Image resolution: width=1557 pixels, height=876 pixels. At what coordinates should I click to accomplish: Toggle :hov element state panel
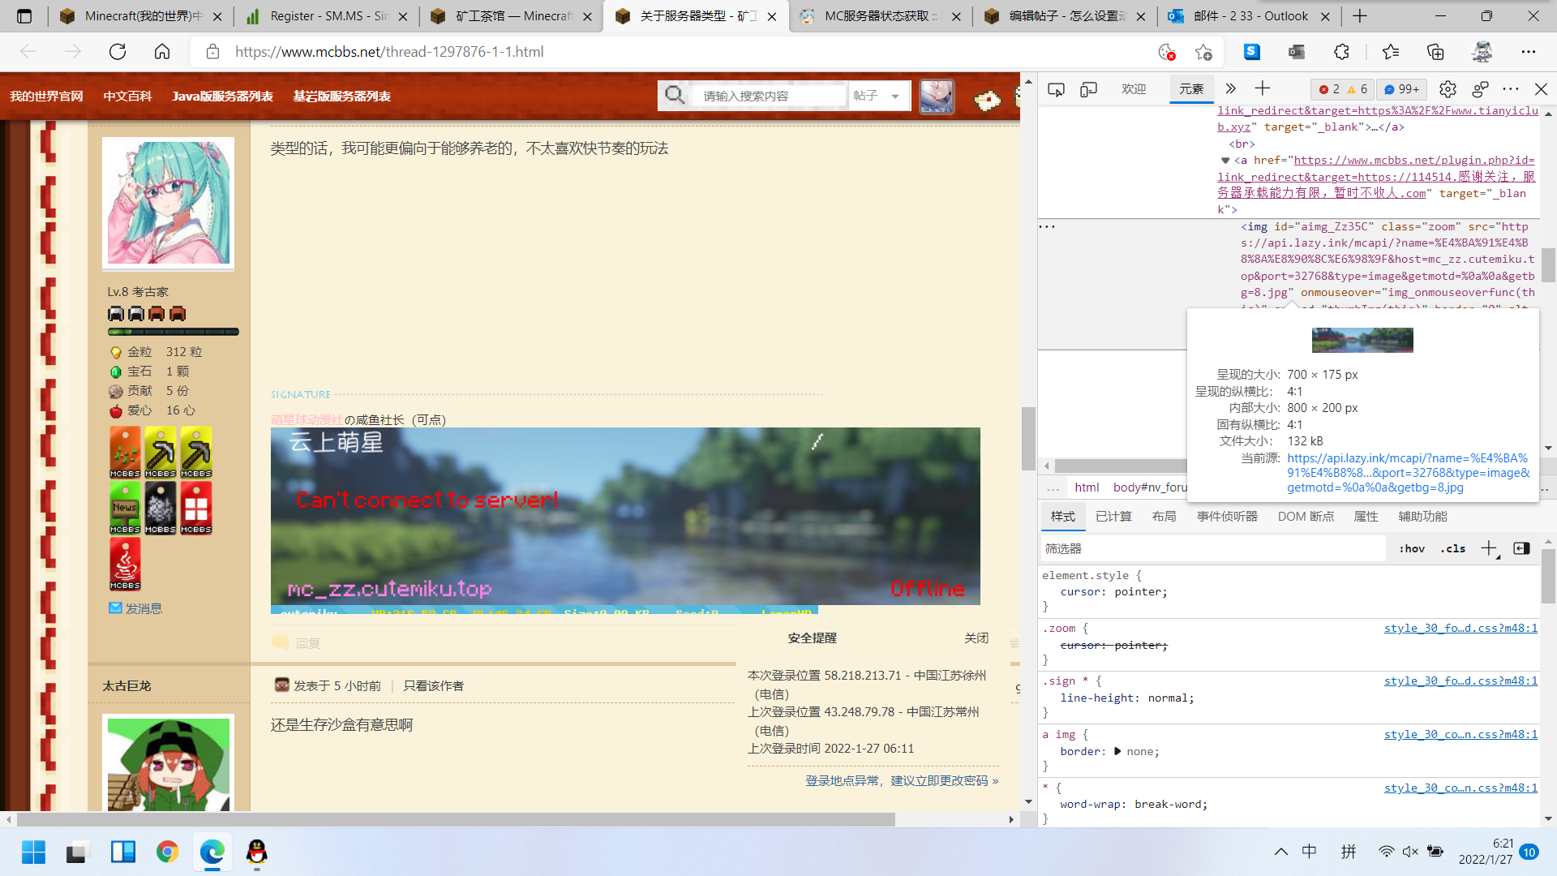tap(1412, 549)
